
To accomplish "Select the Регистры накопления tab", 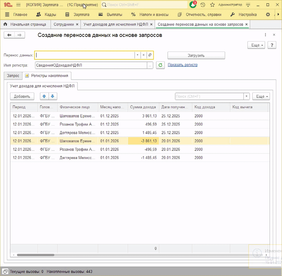I will click(47, 76).
